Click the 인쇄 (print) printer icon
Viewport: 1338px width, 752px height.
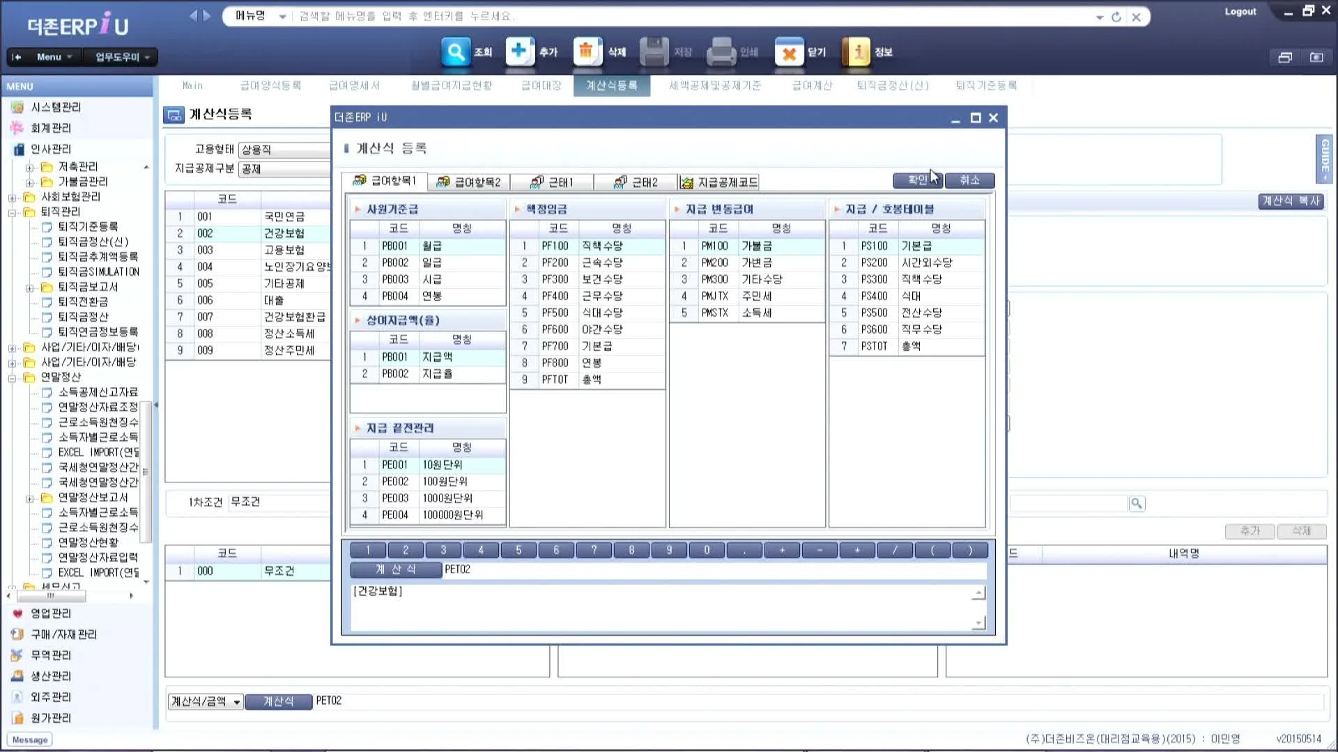coord(721,51)
